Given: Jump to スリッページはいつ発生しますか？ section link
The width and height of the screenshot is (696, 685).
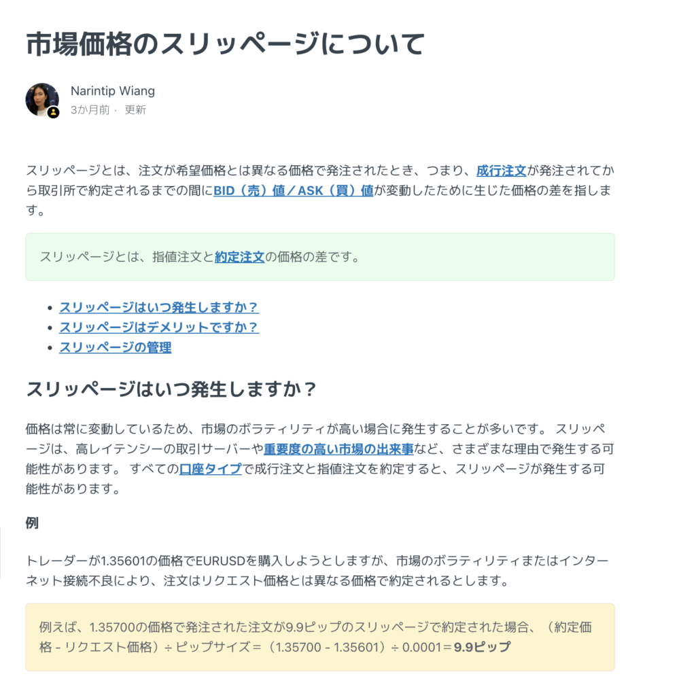Looking at the screenshot, I should [x=159, y=307].
